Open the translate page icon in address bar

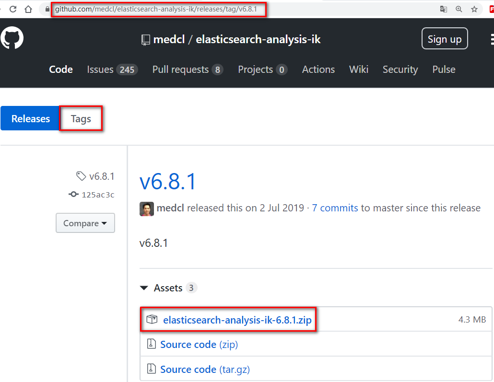point(444,9)
